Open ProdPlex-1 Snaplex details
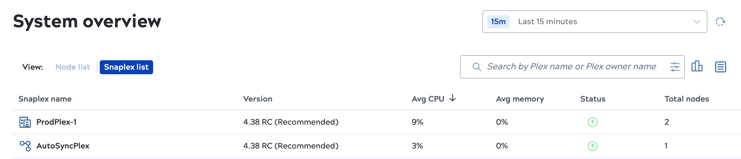 point(57,122)
